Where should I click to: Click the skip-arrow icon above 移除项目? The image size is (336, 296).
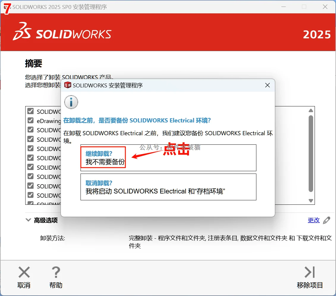(x=309, y=272)
